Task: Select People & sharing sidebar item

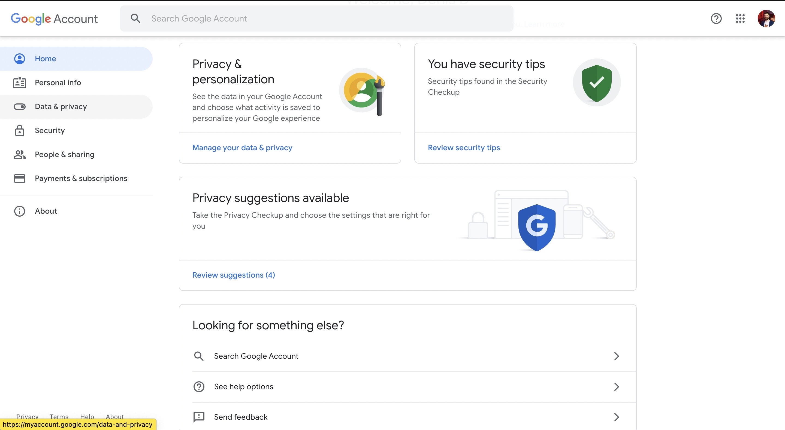Action: pyautogui.click(x=64, y=155)
